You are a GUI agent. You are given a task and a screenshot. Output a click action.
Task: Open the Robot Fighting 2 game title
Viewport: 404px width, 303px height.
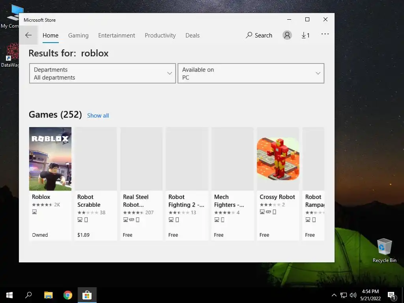[186, 201]
